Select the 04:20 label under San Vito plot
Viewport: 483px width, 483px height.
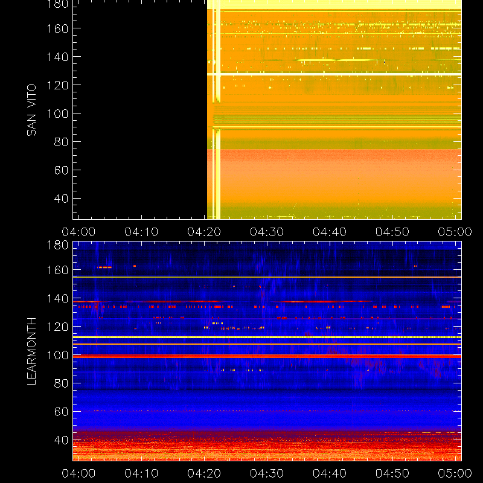204,232
